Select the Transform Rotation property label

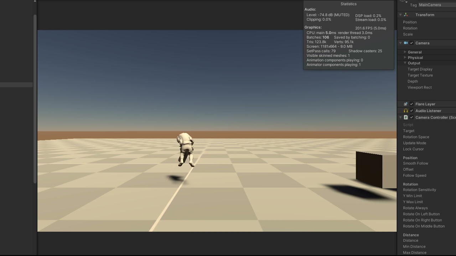coord(410,28)
